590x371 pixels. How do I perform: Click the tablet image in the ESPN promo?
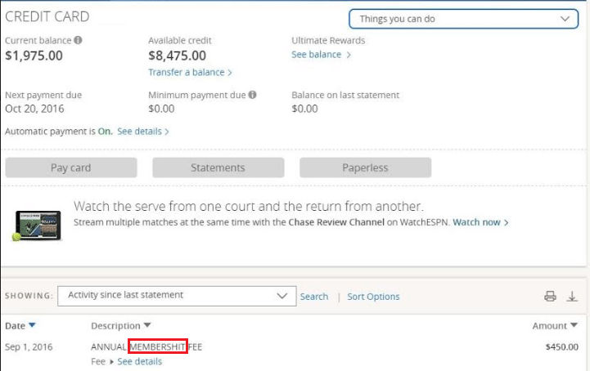pos(37,226)
